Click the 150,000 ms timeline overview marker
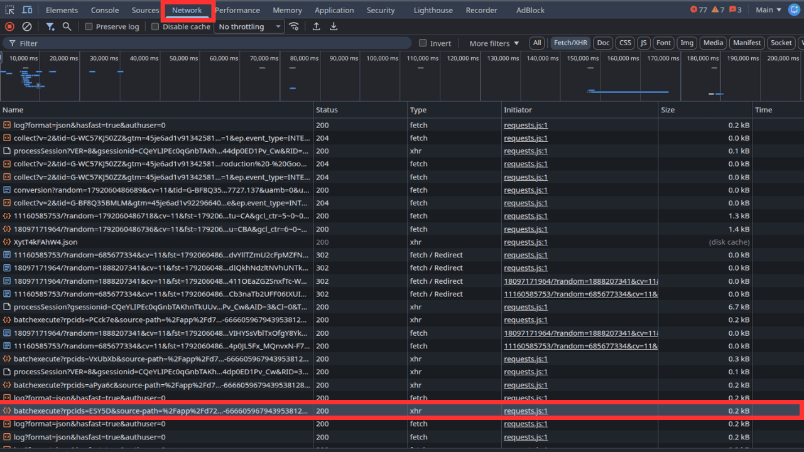Screen dimensions: 804x452 coord(583,58)
